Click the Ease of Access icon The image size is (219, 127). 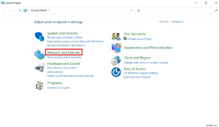(116, 72)
